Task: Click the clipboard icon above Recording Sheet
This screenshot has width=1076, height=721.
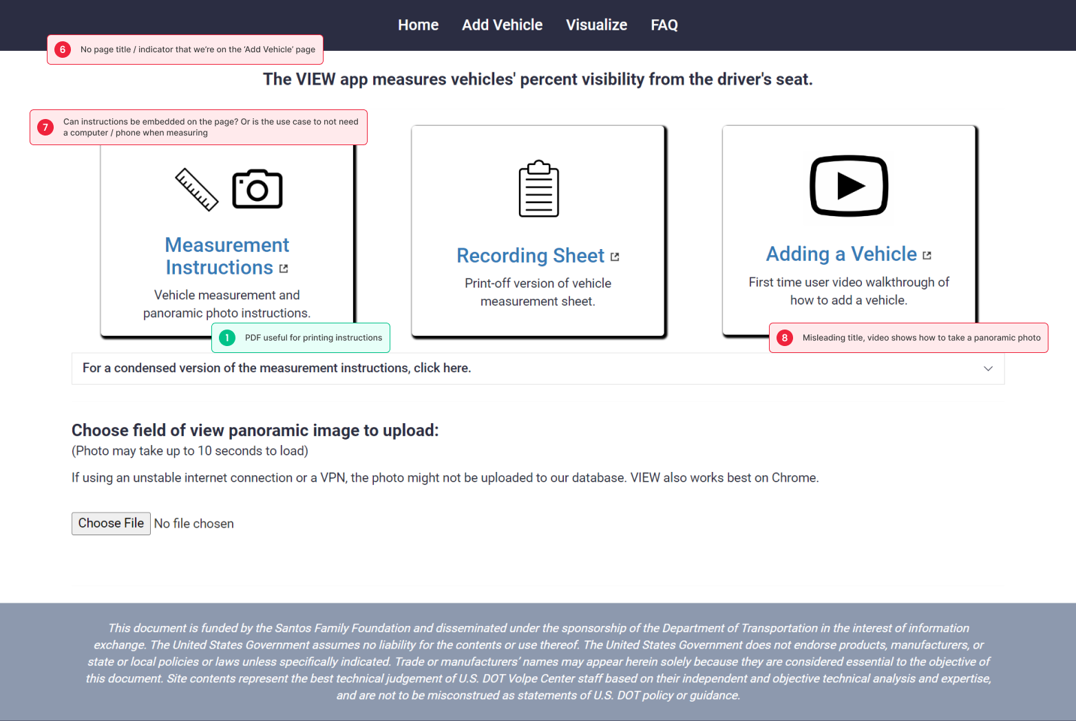Action: point(538,189)
